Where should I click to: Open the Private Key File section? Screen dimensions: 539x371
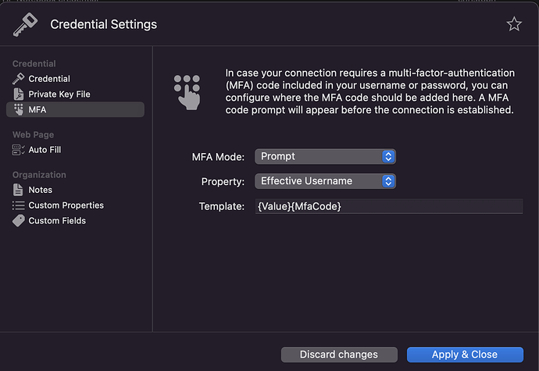[59, 95]
